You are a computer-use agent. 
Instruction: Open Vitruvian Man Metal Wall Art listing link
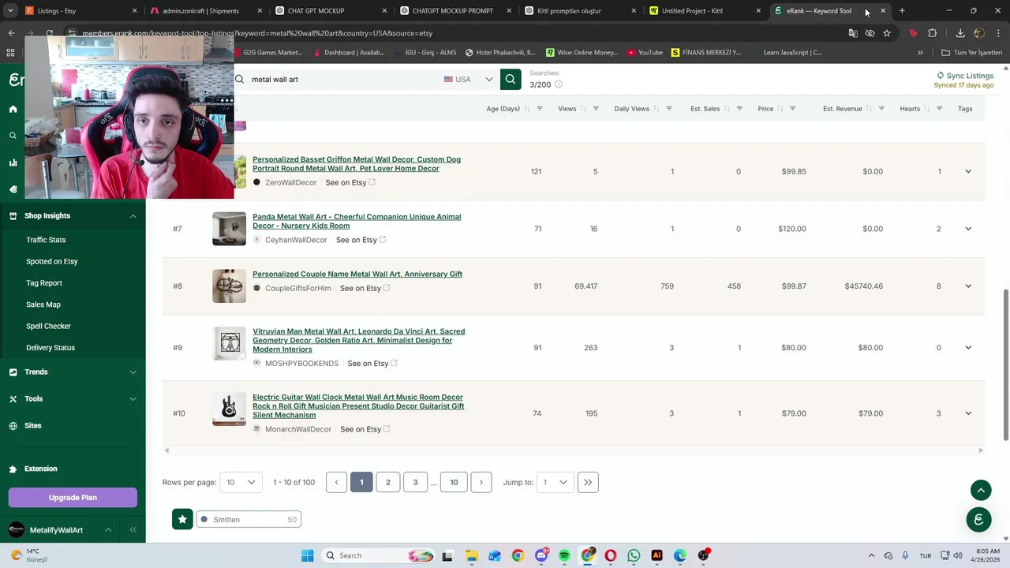tap(358, 340)
